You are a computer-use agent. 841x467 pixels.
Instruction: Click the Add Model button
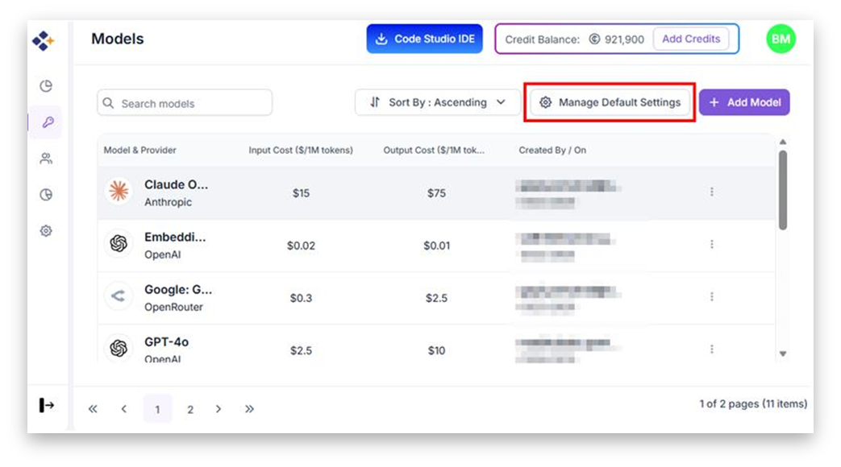coord(744,102)
